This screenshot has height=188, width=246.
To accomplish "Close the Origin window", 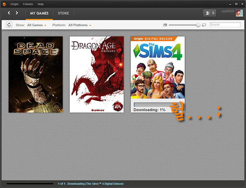I will [242, 4].
